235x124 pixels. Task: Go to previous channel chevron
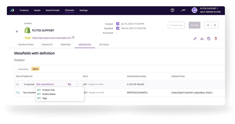tap(208, 25)
